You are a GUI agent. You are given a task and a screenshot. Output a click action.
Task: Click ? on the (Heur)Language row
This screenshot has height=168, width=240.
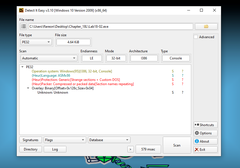pyautogui.click(x=182, y=76)
